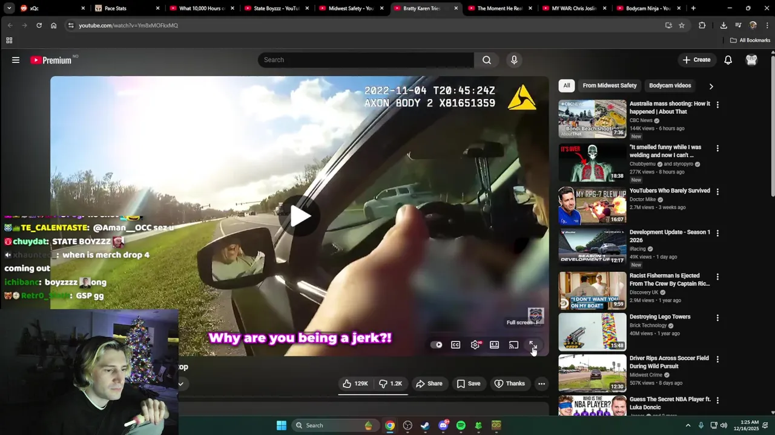
Task: Open the video settings gear
Action: 475,345
